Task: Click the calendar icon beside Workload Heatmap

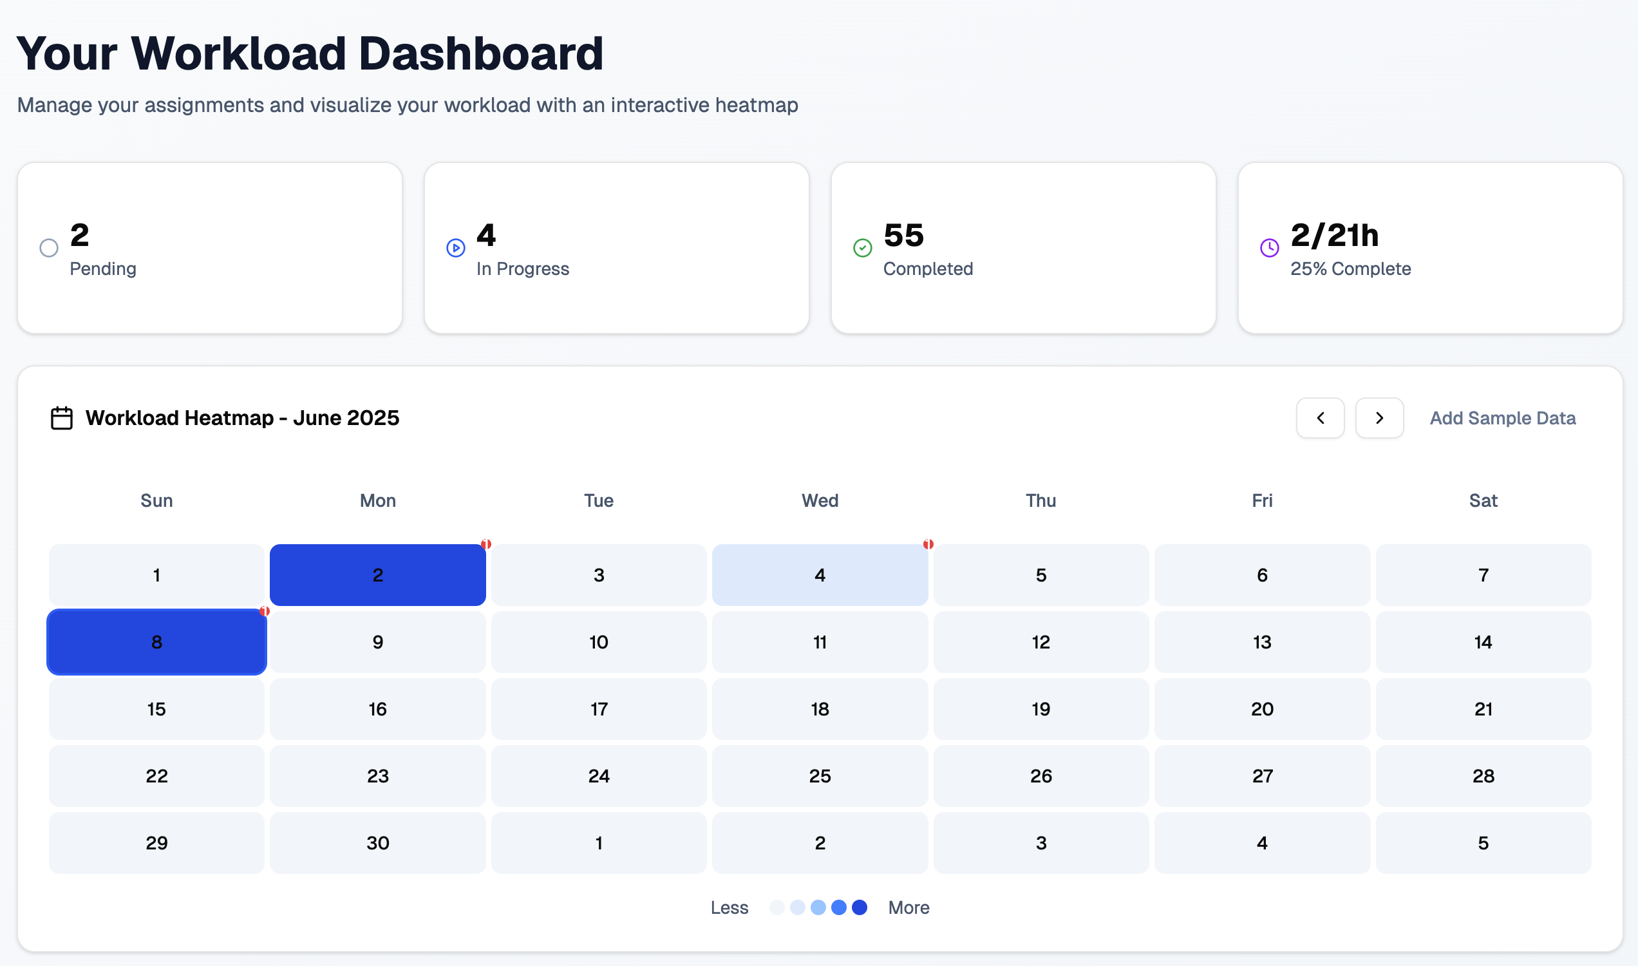Action: (x=62, y=418)
